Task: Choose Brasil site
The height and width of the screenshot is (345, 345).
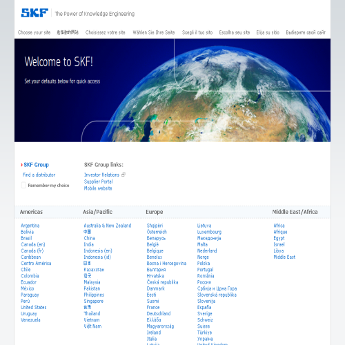Action: (x=26, y=238)
